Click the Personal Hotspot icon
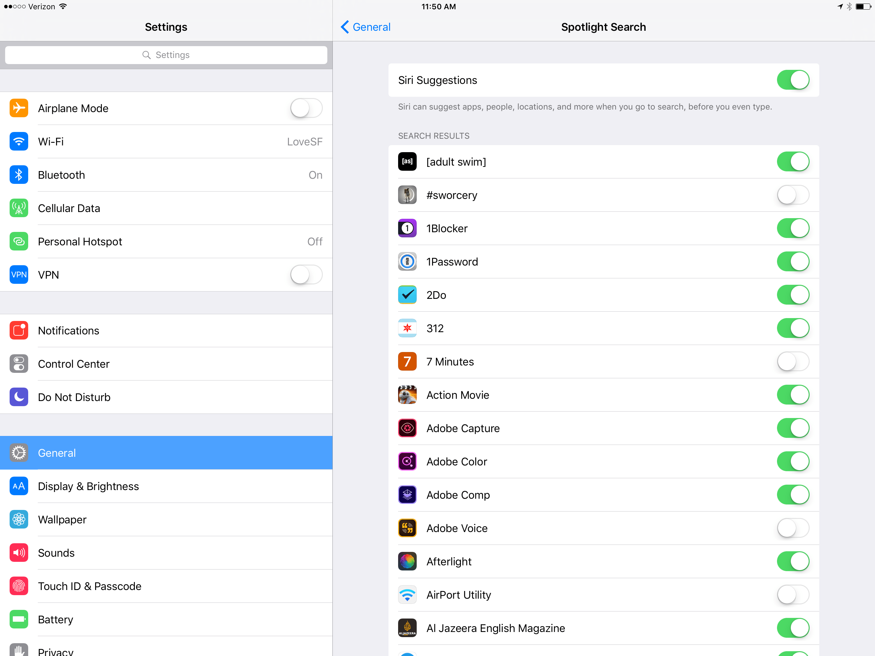Viewport: 875px width, 656px height. [19, 241]
